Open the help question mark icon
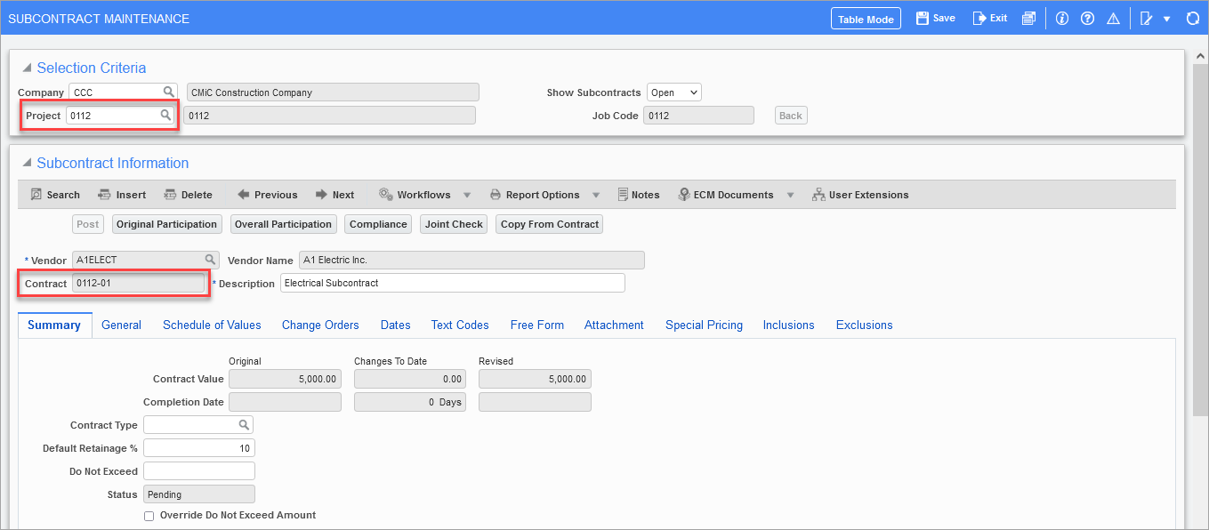1209x530 pixels. (x=1087, y=18)
